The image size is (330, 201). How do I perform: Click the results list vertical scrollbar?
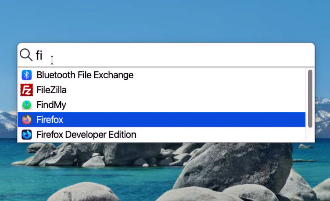tap(310, 99)
